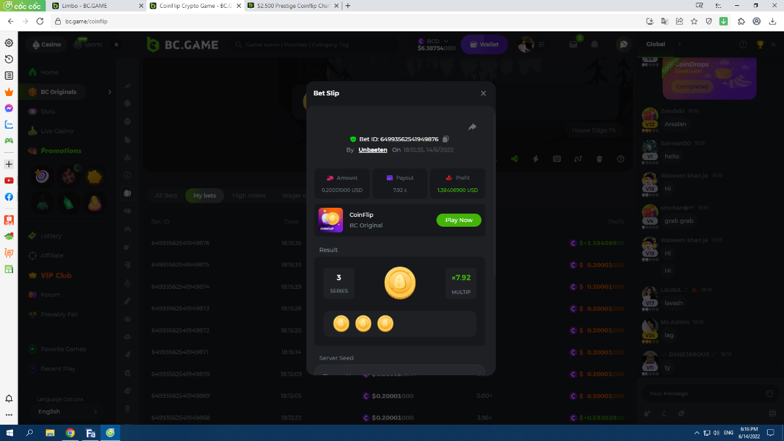784x441 pixels.
Task: Expand the Global chat room selector
Action: click(x=679, y=44)
